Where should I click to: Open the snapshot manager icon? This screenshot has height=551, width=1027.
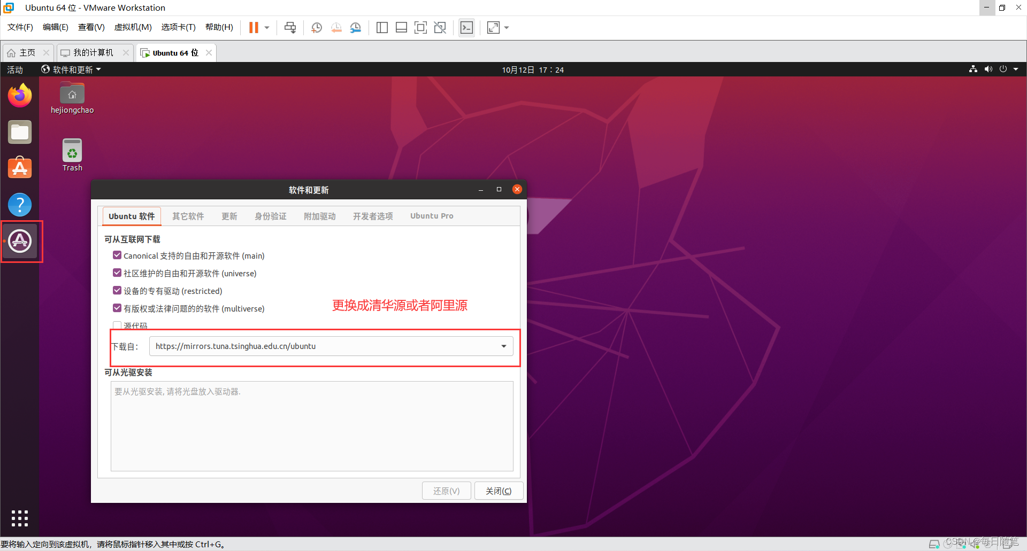tap(356, 27)
